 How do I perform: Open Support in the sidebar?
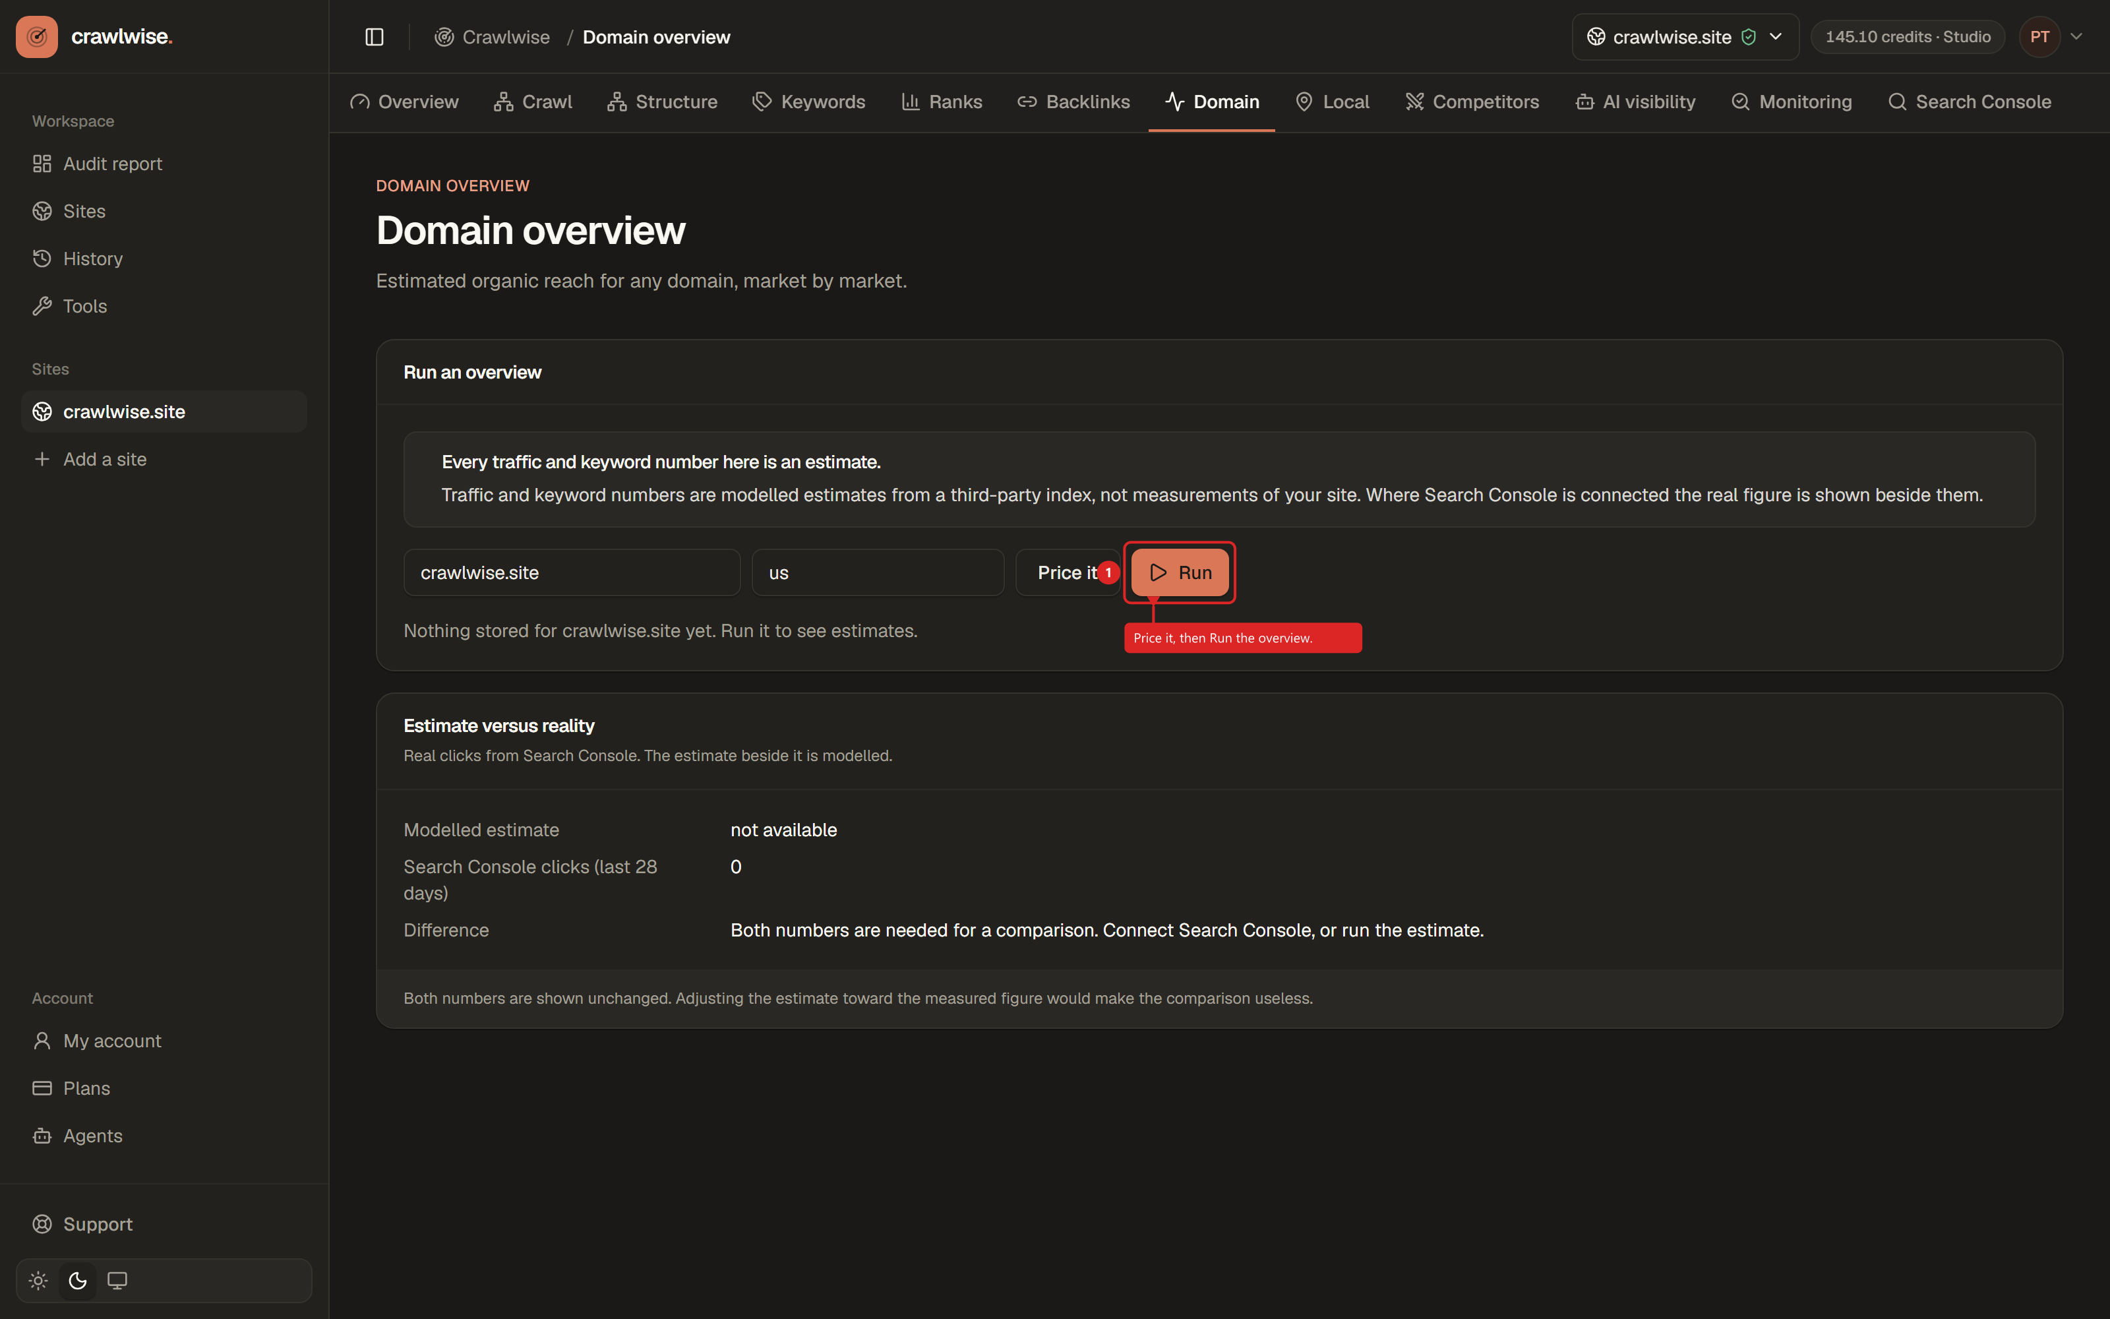pos(164,1224)
